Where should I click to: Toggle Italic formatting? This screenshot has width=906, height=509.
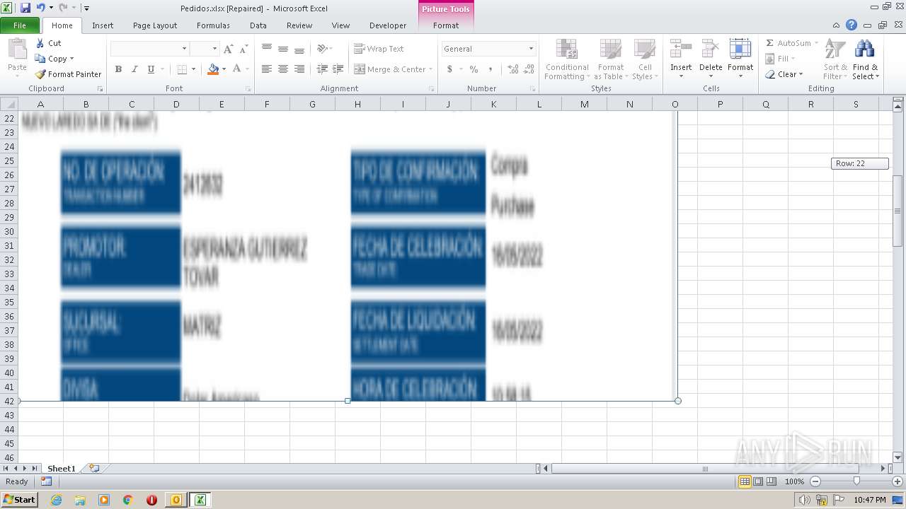click(x=134, y=69)
